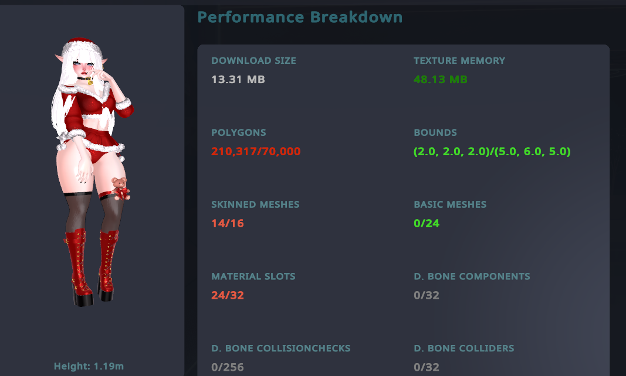The image size is (626, 376).
Task: Click the 13.31 MB download size value
Action: 238,79
